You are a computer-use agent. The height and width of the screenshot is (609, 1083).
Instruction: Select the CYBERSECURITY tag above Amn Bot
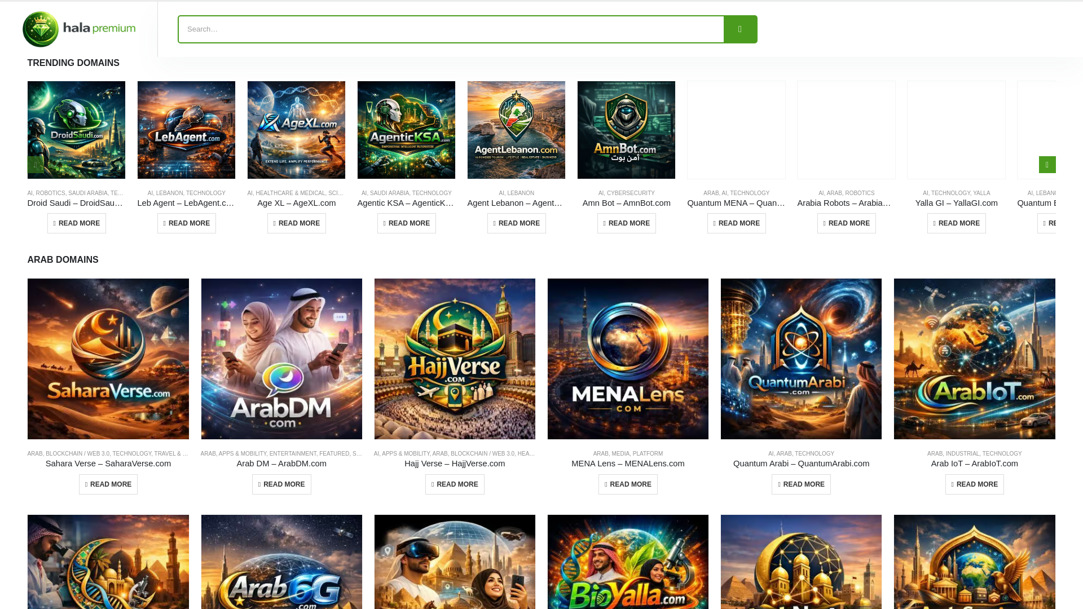point(631,193)
